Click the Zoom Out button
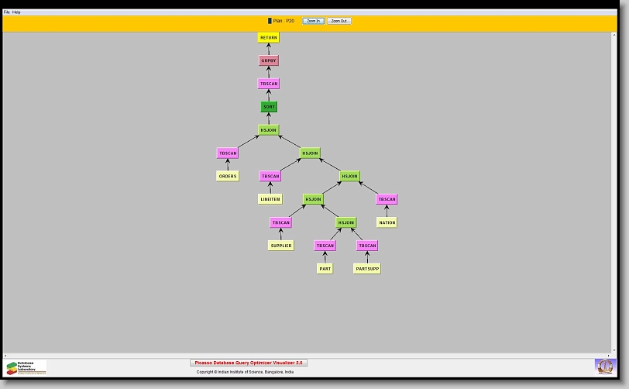Image resolution: width=629 pixels, height=389 pixels. tap(339, 21)
